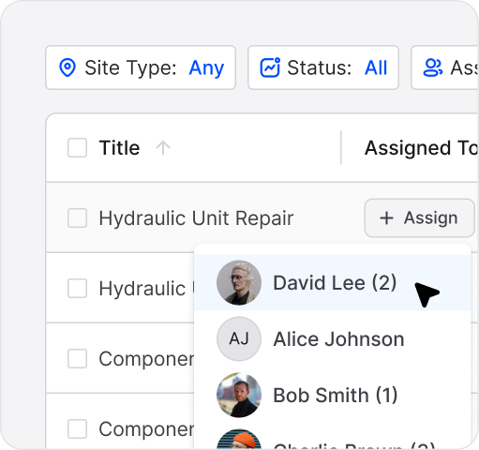Select David Lee (2) from the assignee list

tap(333, 282)
